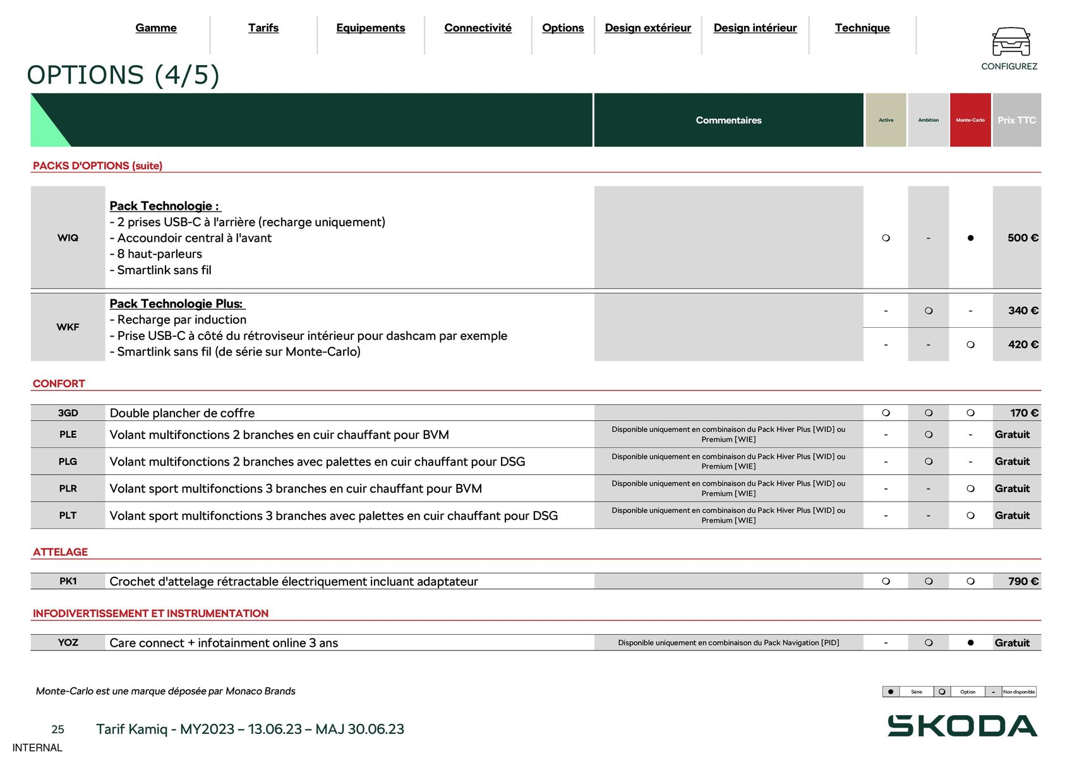Click the 500 € price for WIQ
The width and height of the screenshot is (1072, 758).
tap(1023, 238)
